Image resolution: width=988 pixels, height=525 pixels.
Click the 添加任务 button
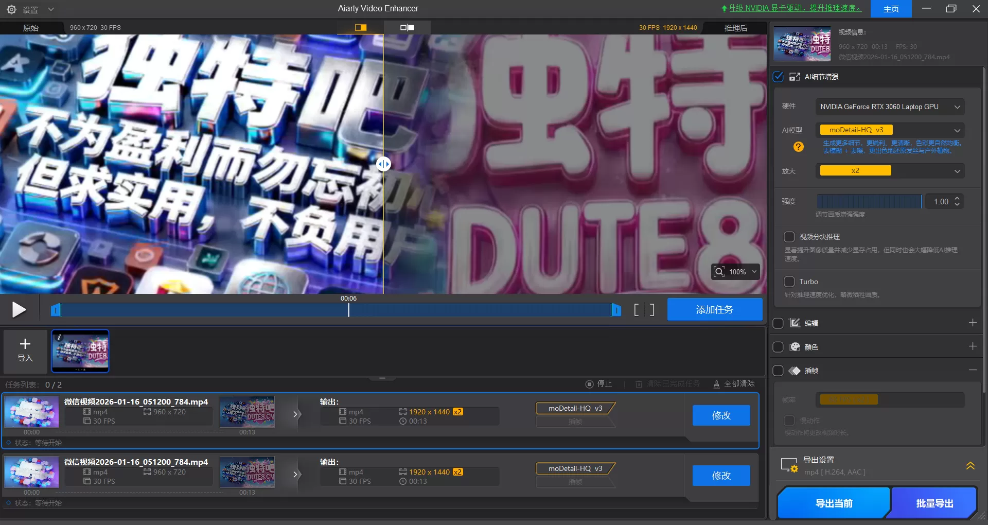pyautogui.click(x=715, y=309)
